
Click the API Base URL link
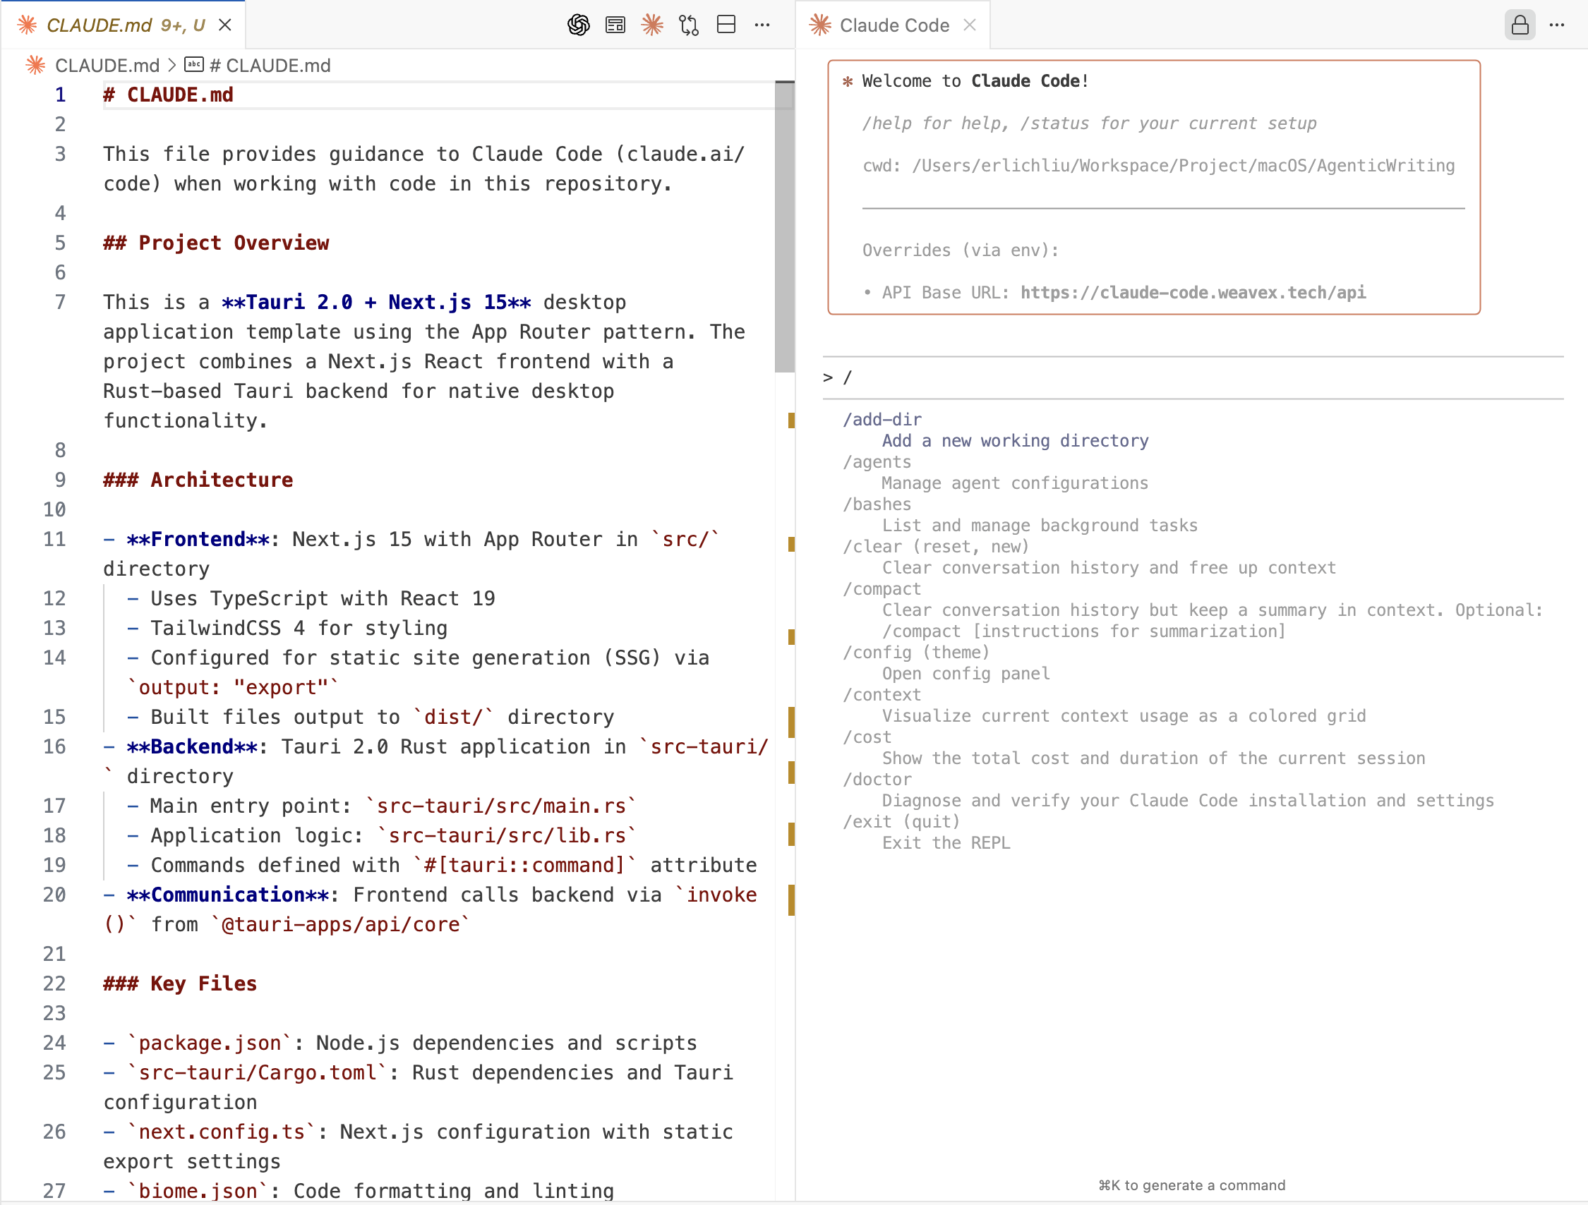[x=1193, y=293]
